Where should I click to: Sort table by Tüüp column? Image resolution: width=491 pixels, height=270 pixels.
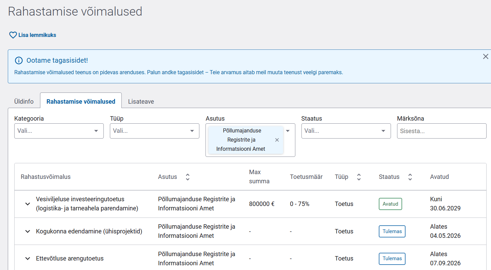[x=359, y=177]
